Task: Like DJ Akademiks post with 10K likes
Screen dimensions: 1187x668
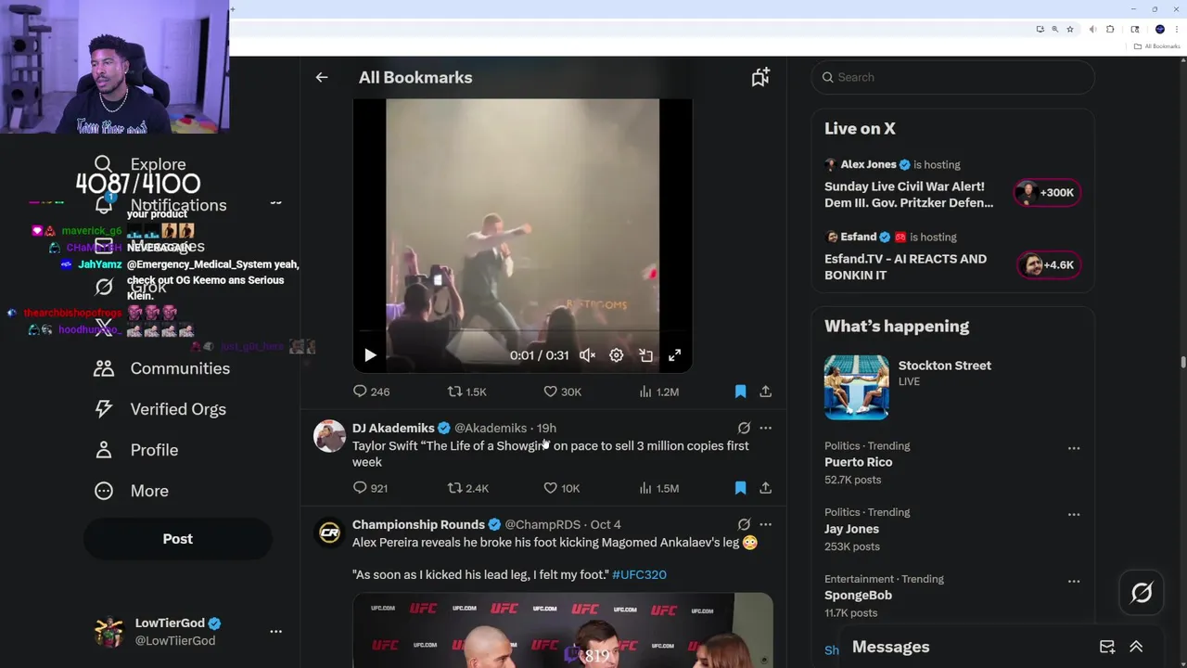Action: point(562,488)
